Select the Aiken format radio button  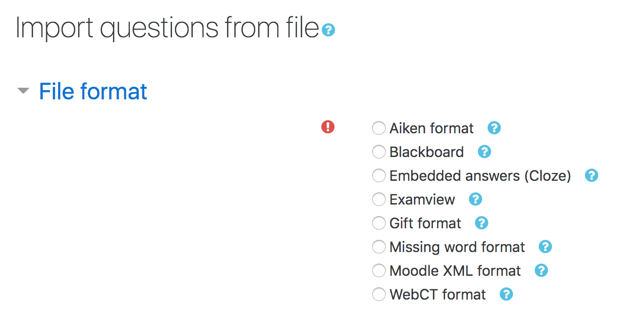pos(378,128)
